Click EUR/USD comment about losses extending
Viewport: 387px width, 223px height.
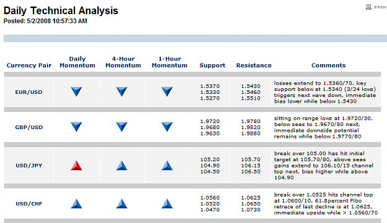[325, 92]
